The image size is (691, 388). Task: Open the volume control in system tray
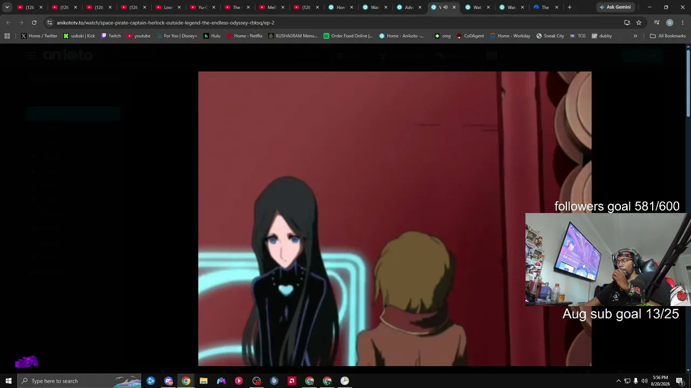(644, 381)
